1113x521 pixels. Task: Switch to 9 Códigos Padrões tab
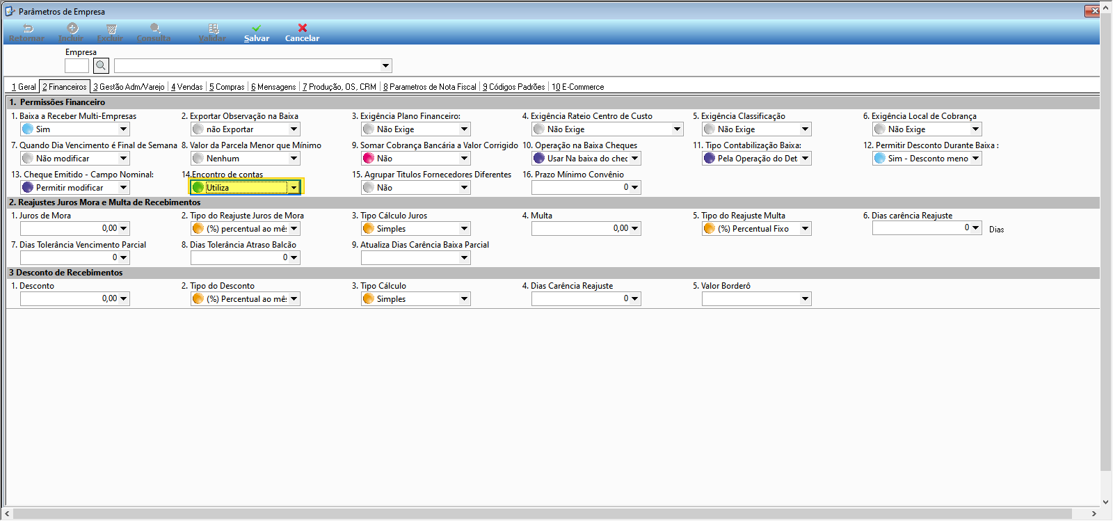tap(514, 87)
